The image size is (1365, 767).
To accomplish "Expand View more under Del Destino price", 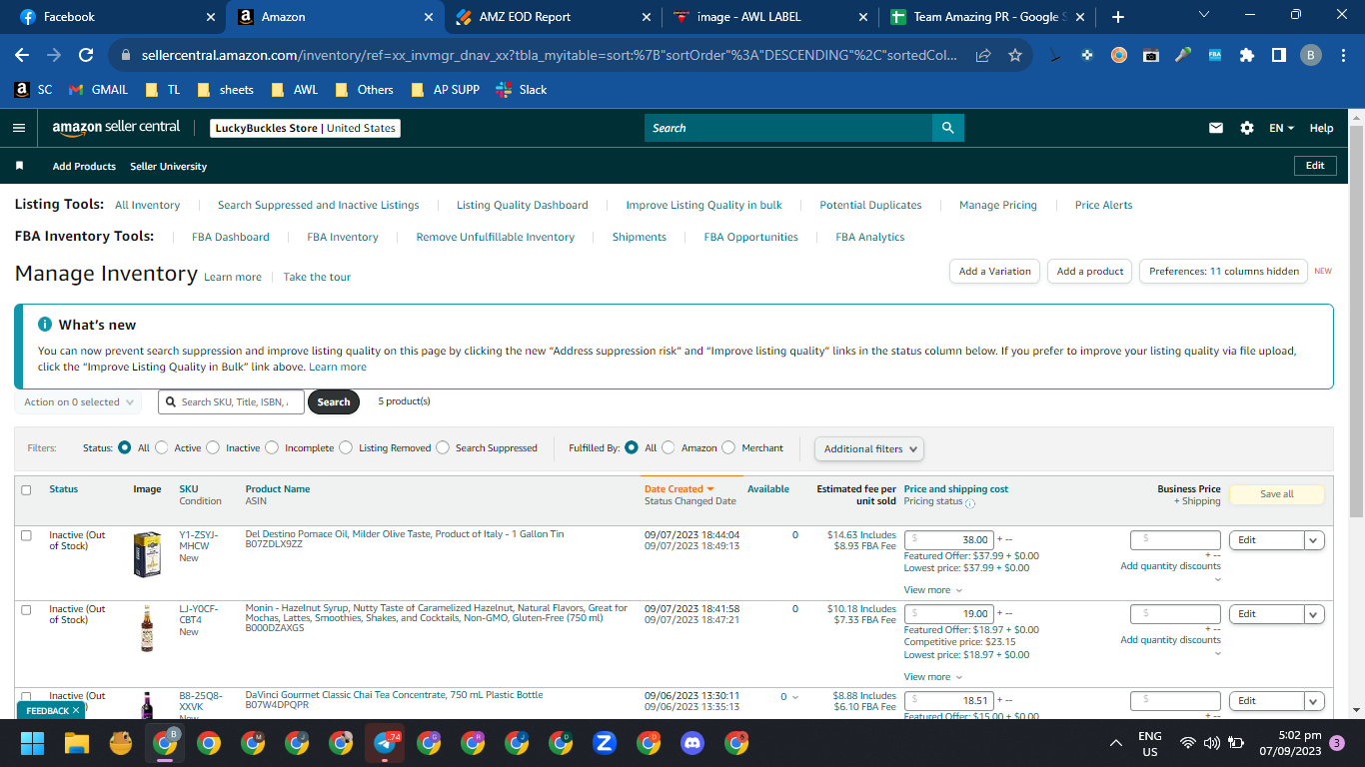I will click(932, 590).
